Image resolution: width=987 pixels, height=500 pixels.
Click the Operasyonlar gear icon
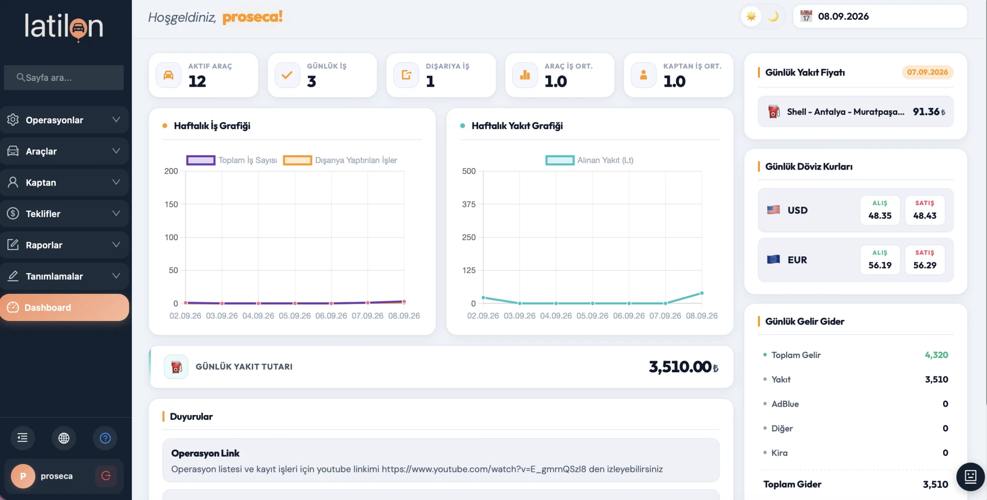tap(13, 120)
